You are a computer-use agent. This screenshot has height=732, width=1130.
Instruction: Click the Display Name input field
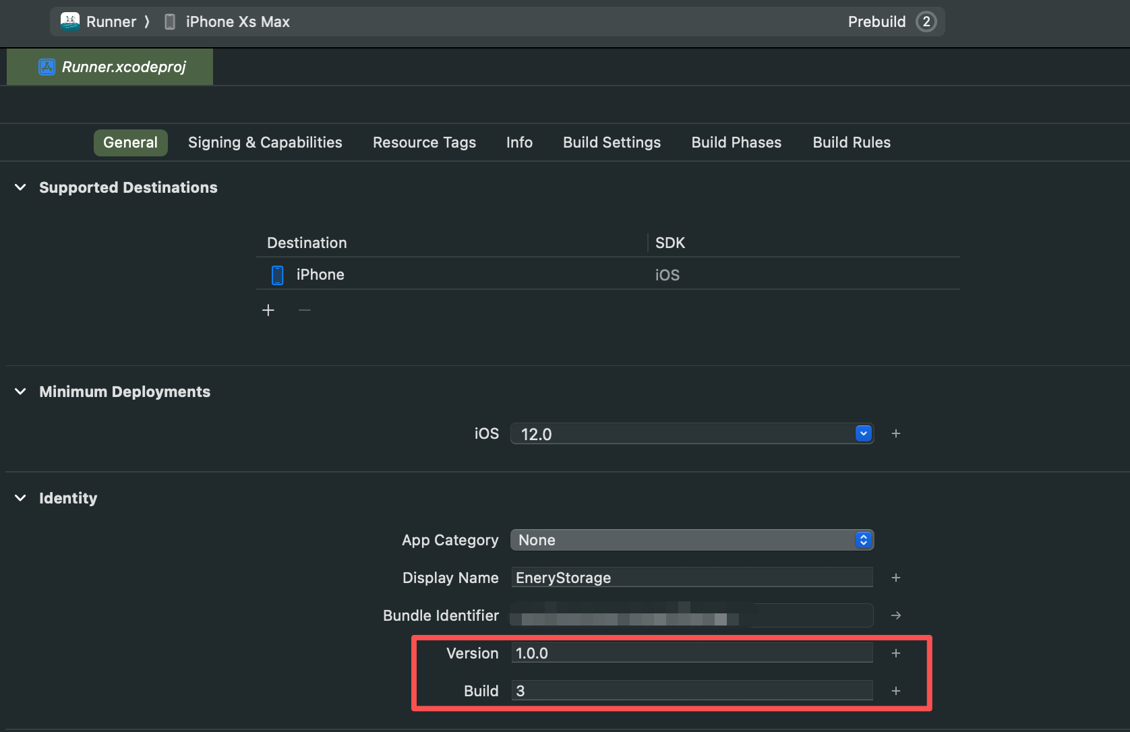(692, 578)
